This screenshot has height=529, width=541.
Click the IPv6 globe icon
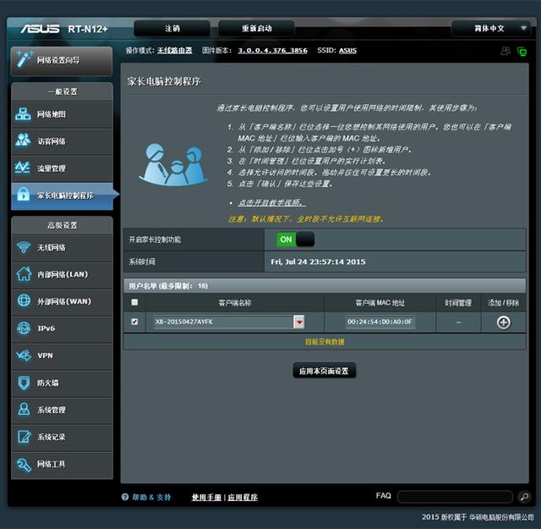pos(24,328)
